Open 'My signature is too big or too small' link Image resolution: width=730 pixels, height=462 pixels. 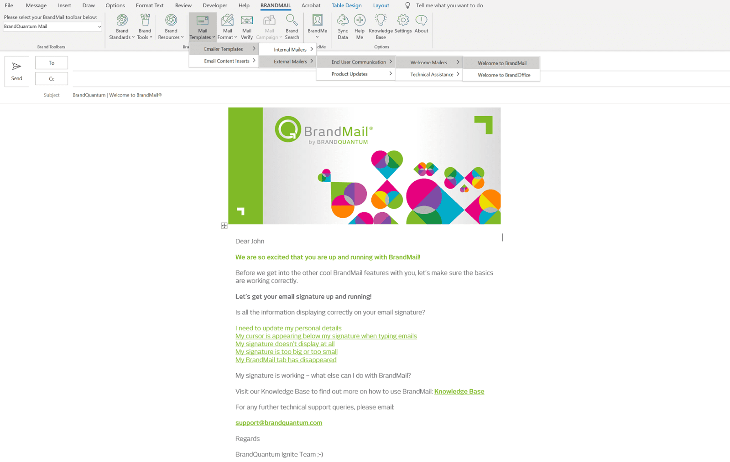[x=287, y=352]
